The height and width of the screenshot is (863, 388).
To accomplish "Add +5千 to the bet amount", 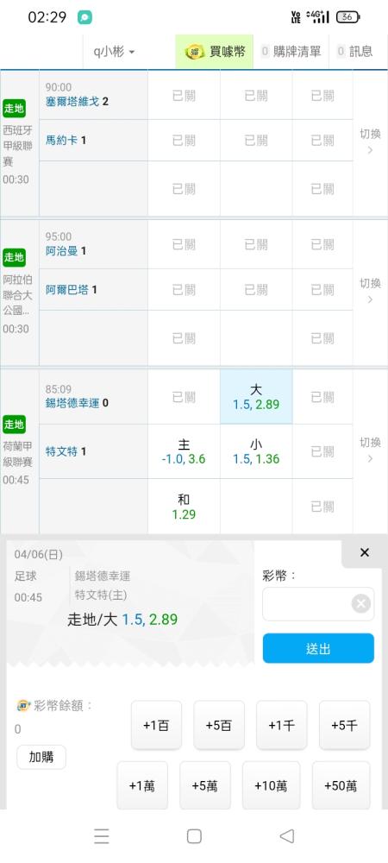I will pos(345,726).
